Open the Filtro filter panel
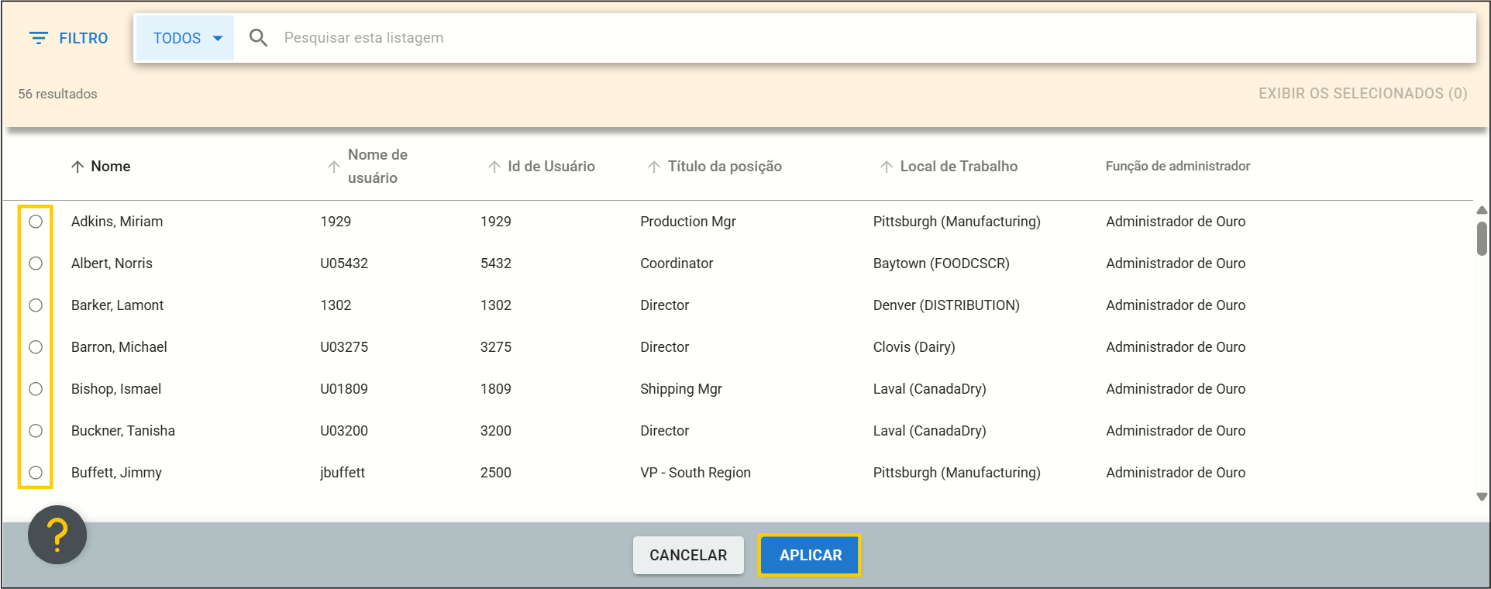Screen dimensions: 1491x589 [x=68, y=38]
